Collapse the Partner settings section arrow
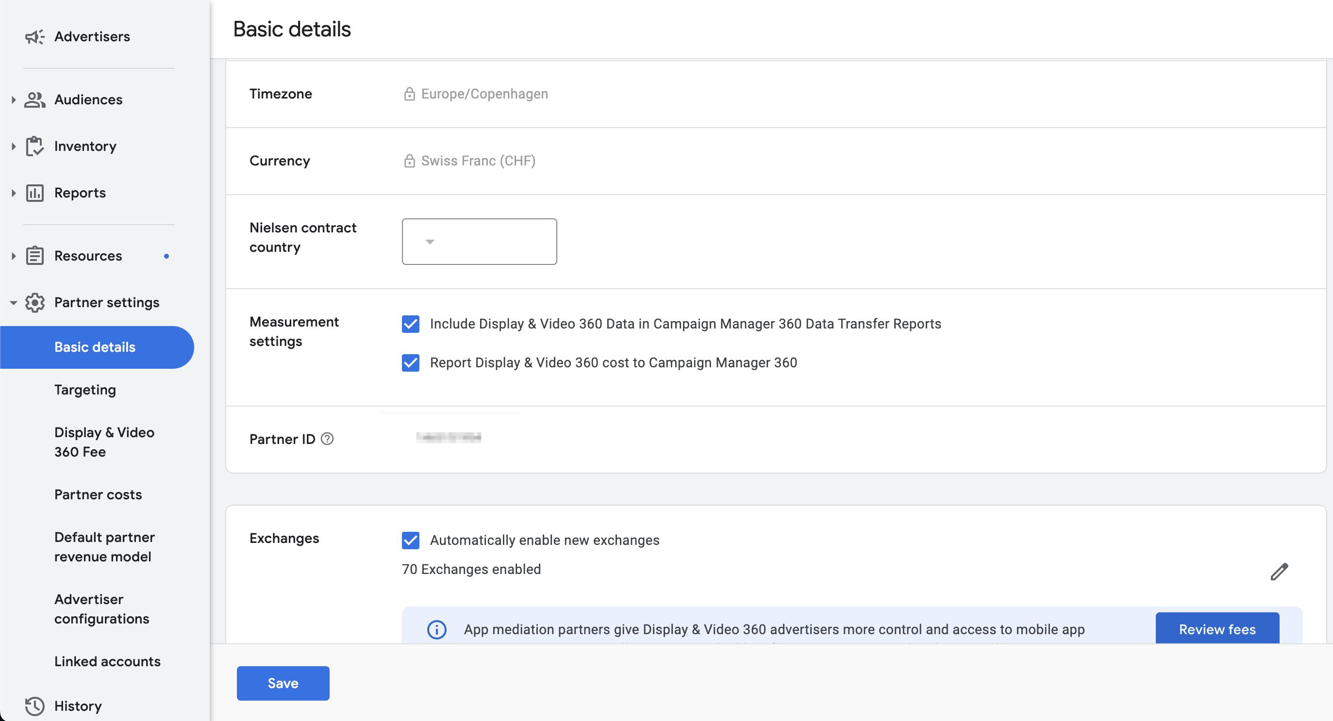The width and height of the screenshot is (1333, 721). pos(14,303)
